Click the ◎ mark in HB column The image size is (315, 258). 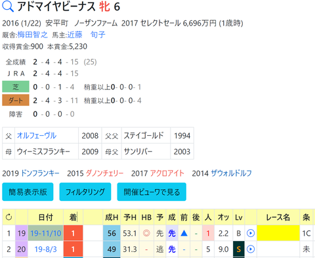(146, 233)
